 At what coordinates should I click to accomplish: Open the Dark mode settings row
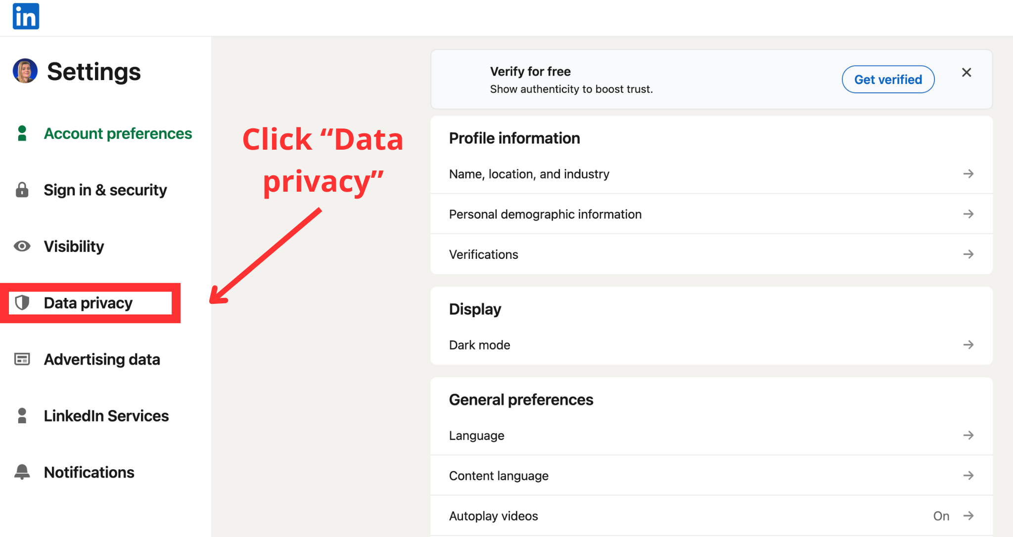(712, 344)
